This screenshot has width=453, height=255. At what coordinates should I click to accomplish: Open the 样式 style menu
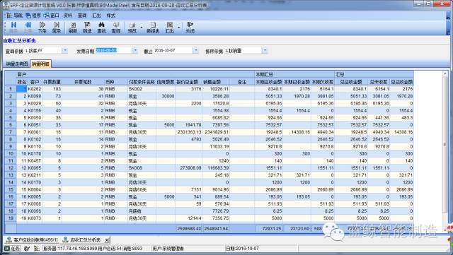click(111, 16)
